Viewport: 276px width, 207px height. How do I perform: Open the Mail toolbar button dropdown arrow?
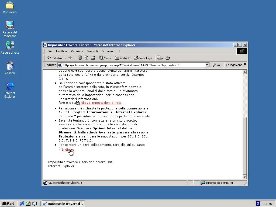point(163,58)
